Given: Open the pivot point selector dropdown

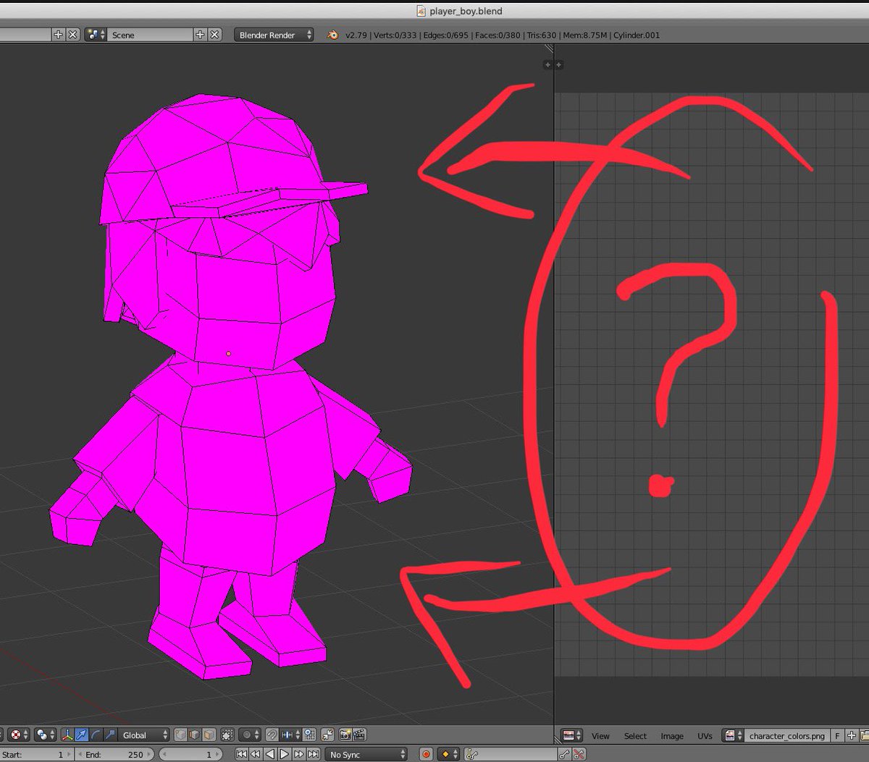Looking at the screenshot, I should point(45,735).
